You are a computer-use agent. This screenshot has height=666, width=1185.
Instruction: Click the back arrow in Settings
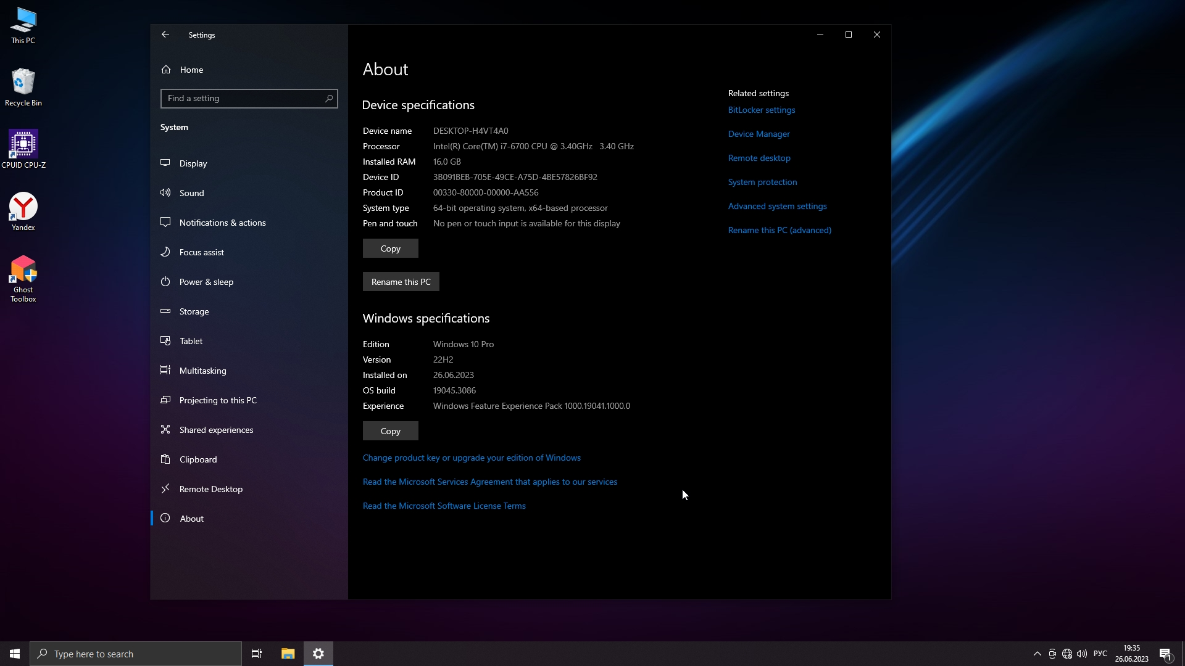(x=165, y=35)
